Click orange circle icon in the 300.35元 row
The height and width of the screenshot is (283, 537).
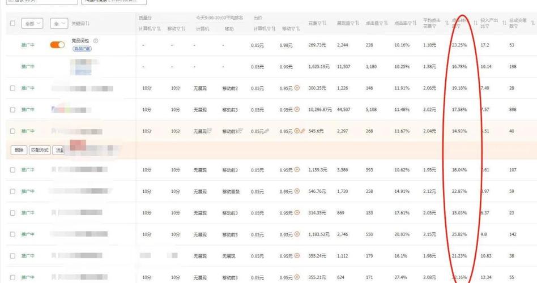point(297,88)
